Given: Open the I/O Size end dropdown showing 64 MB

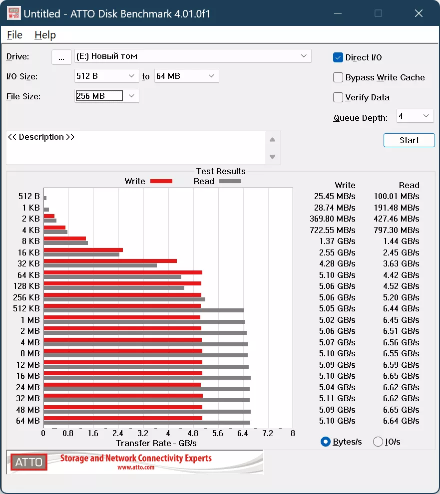Looking at the screenshot, I should coord(186,76).
